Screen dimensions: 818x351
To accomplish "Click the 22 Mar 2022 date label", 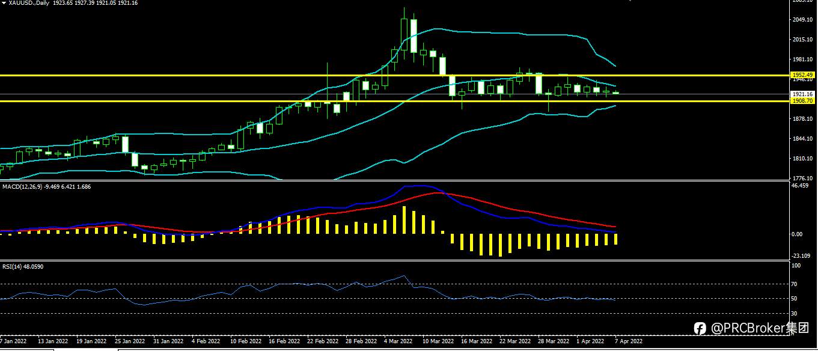I will coord(515,341).
